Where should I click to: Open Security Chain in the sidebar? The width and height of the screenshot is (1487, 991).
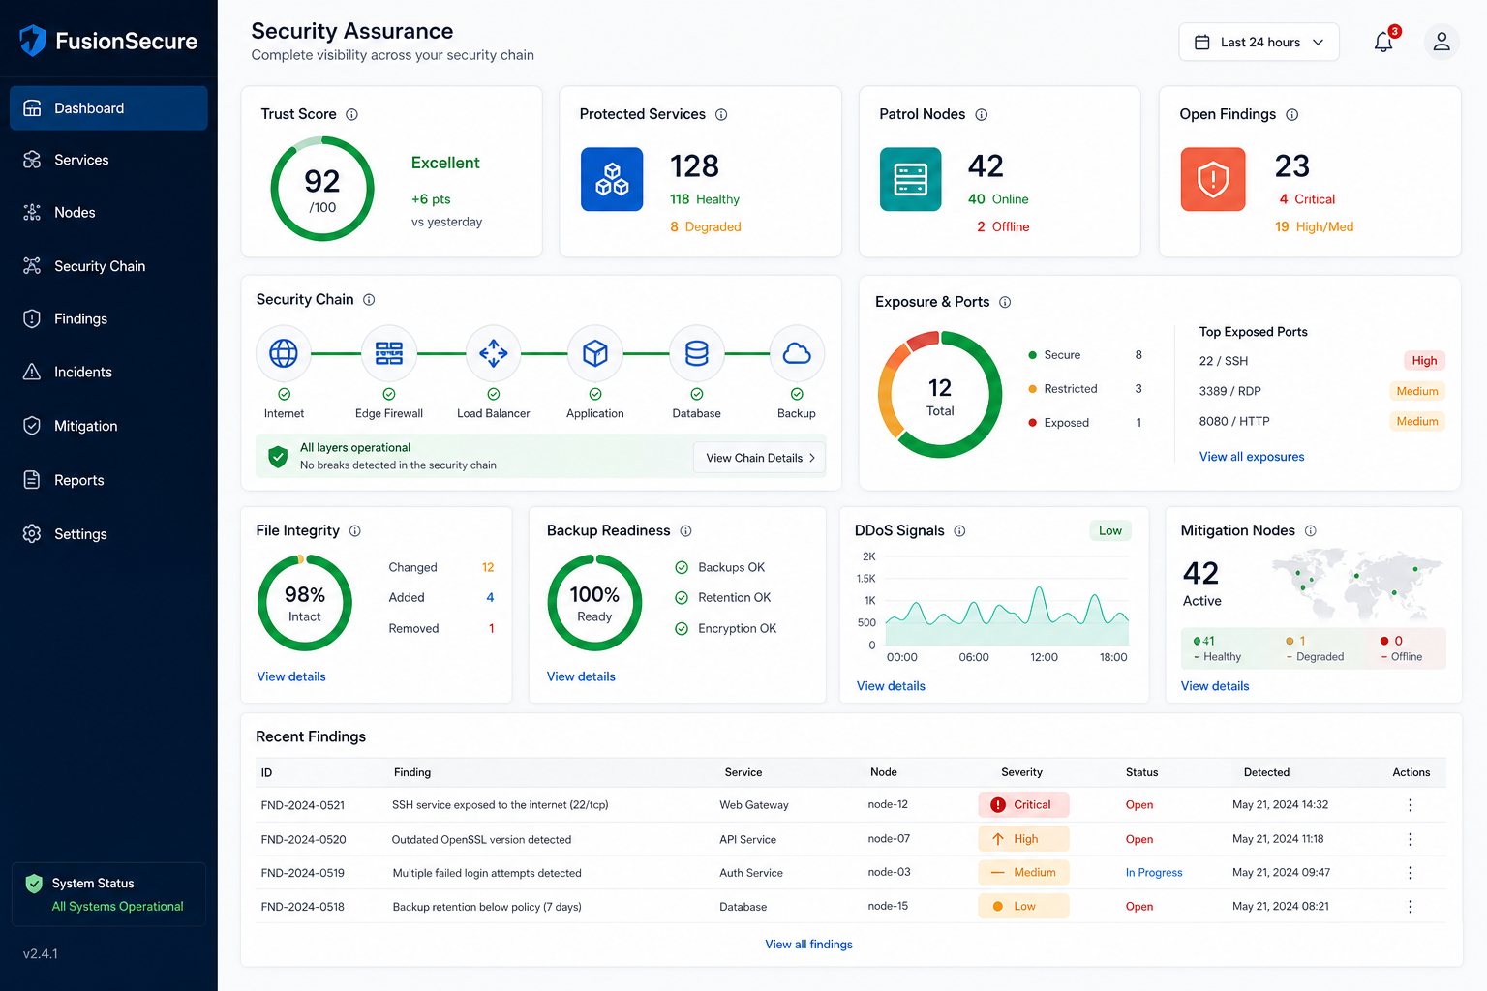click(108, 266)
